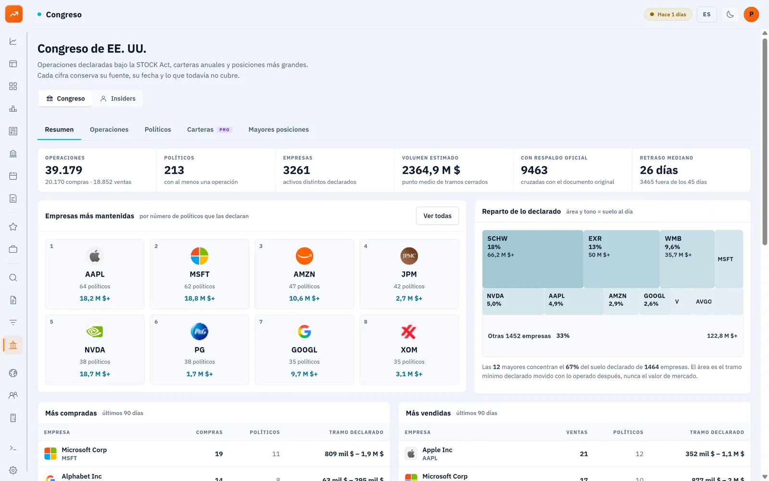The height and width of the screenshot is (481, 769).
Task: Open the line chart sidebar icon
Action: click(x=13, y=41)
